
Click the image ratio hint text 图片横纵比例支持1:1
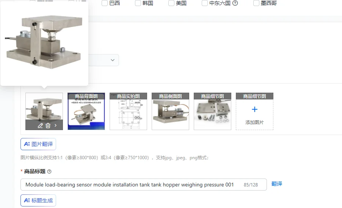(x=115, y=158)
